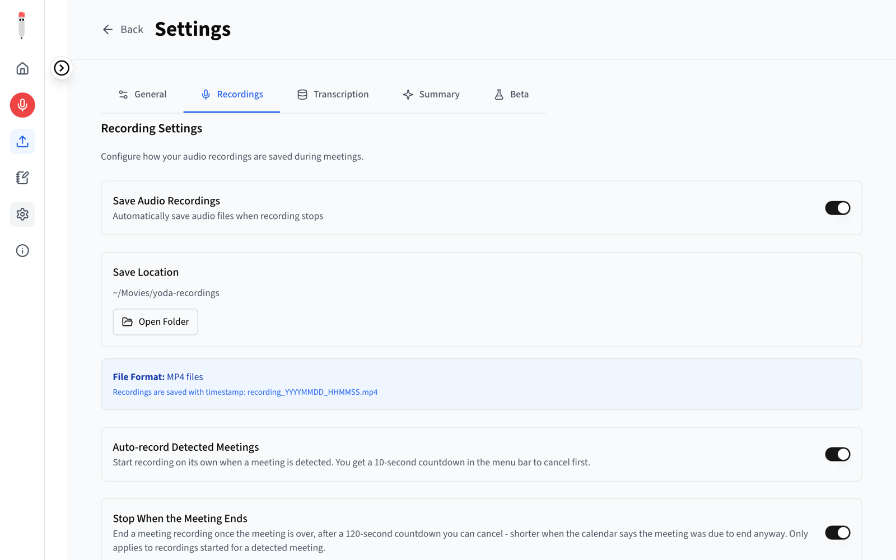Click the File Format: MP4 files text
Screen dimensions: 896x560
158,377
